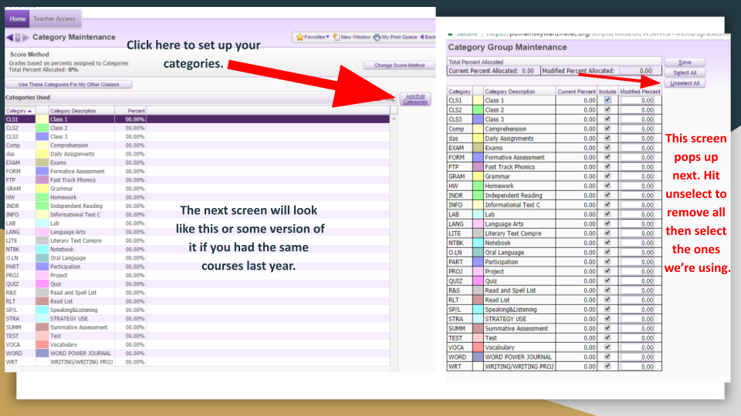Click the Notebook color swatch in Category Group Maintenance
The width and height of the screenshot is (741, 416).
coord(478,243)
